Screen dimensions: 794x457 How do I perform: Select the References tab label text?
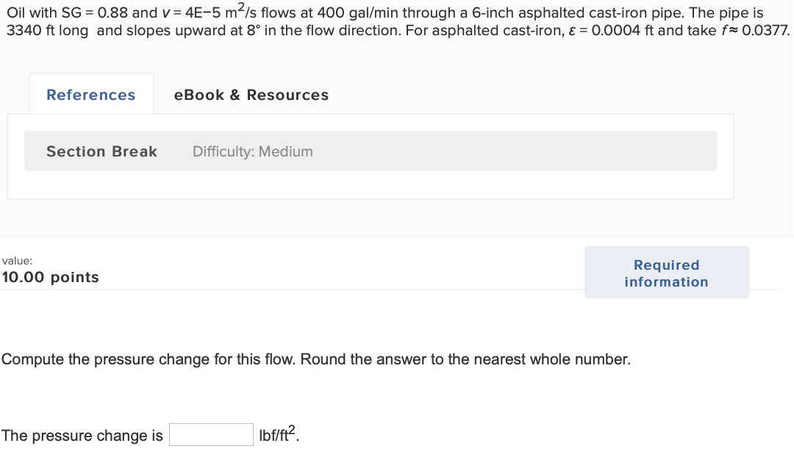pos(90,94)
